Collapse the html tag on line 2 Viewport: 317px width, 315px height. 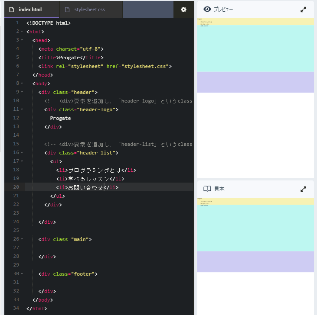[22, 32]
